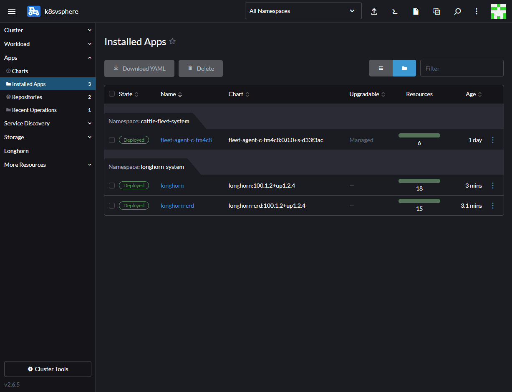Image resolution: width=512 pixels, height=392 pixels.
Task: Expand the Workload sidebar section
Action: point(48,44)
